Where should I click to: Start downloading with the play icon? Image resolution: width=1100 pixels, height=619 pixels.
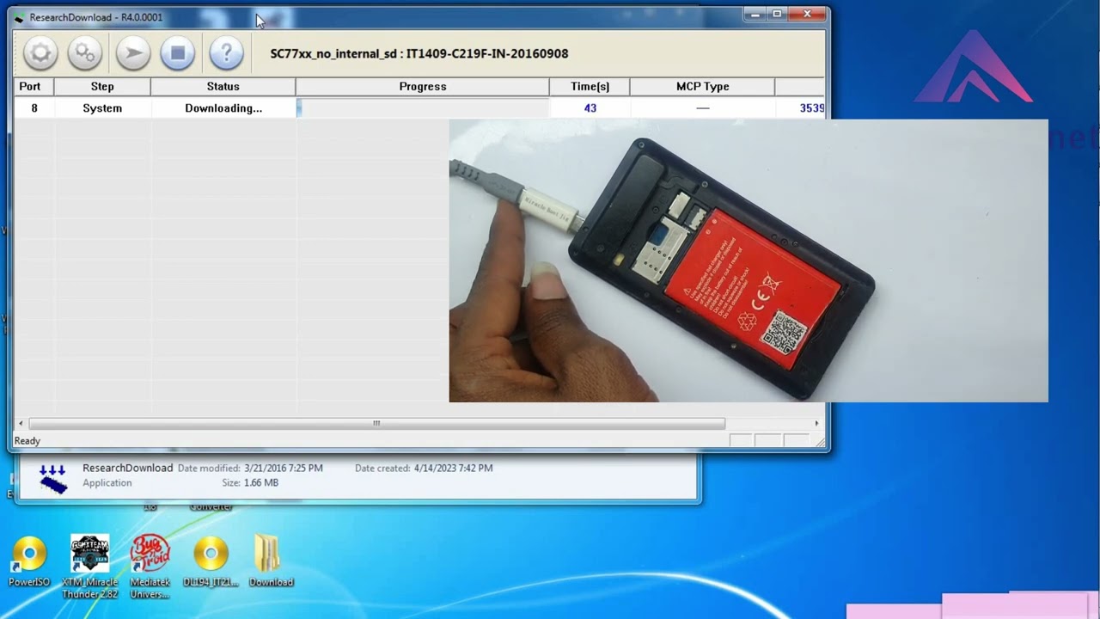point(133,53)
